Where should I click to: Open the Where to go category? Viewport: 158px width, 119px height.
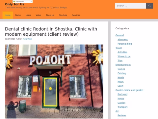(x=124, y=57)
